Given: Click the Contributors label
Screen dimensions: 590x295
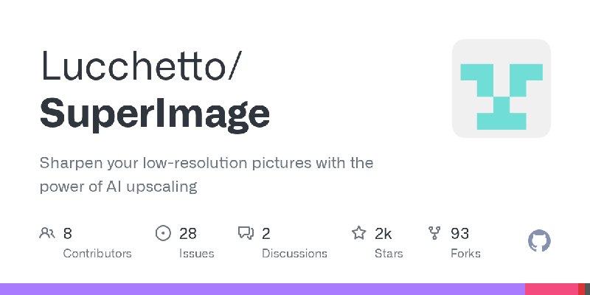Looking at the screenshot, I should point(97,253).
